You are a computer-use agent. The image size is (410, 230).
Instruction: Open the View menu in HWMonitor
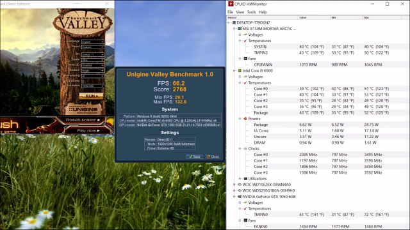click(240, 12)
